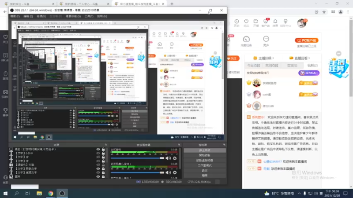353x198 pixels.
Task: Pop out the Audio Mixer dock panel
Action: (x=179, y=145)
